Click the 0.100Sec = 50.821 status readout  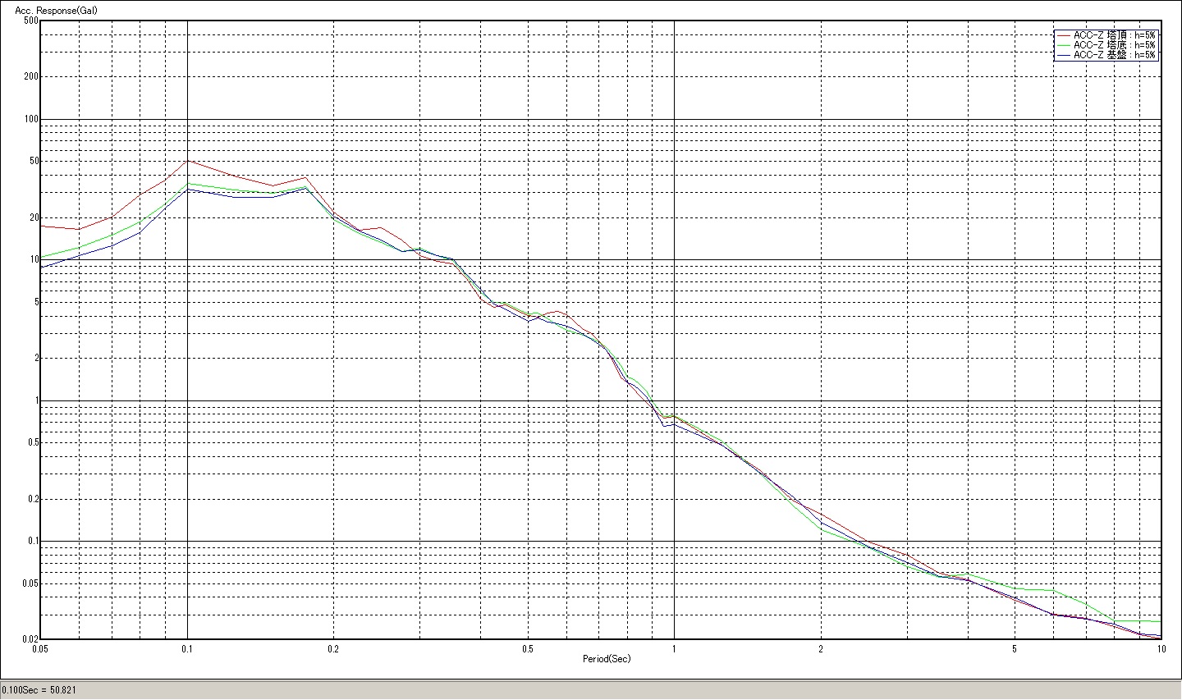[39, 690]
